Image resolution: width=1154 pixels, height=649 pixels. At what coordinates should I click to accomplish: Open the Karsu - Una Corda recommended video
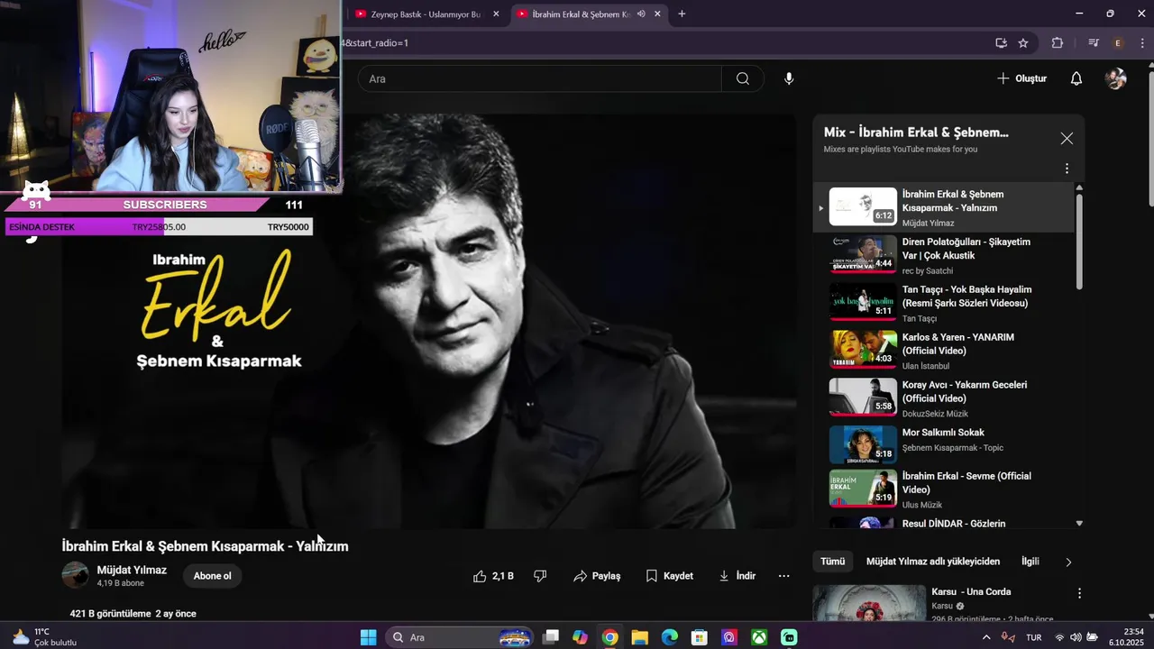click(x=971, y=592)
